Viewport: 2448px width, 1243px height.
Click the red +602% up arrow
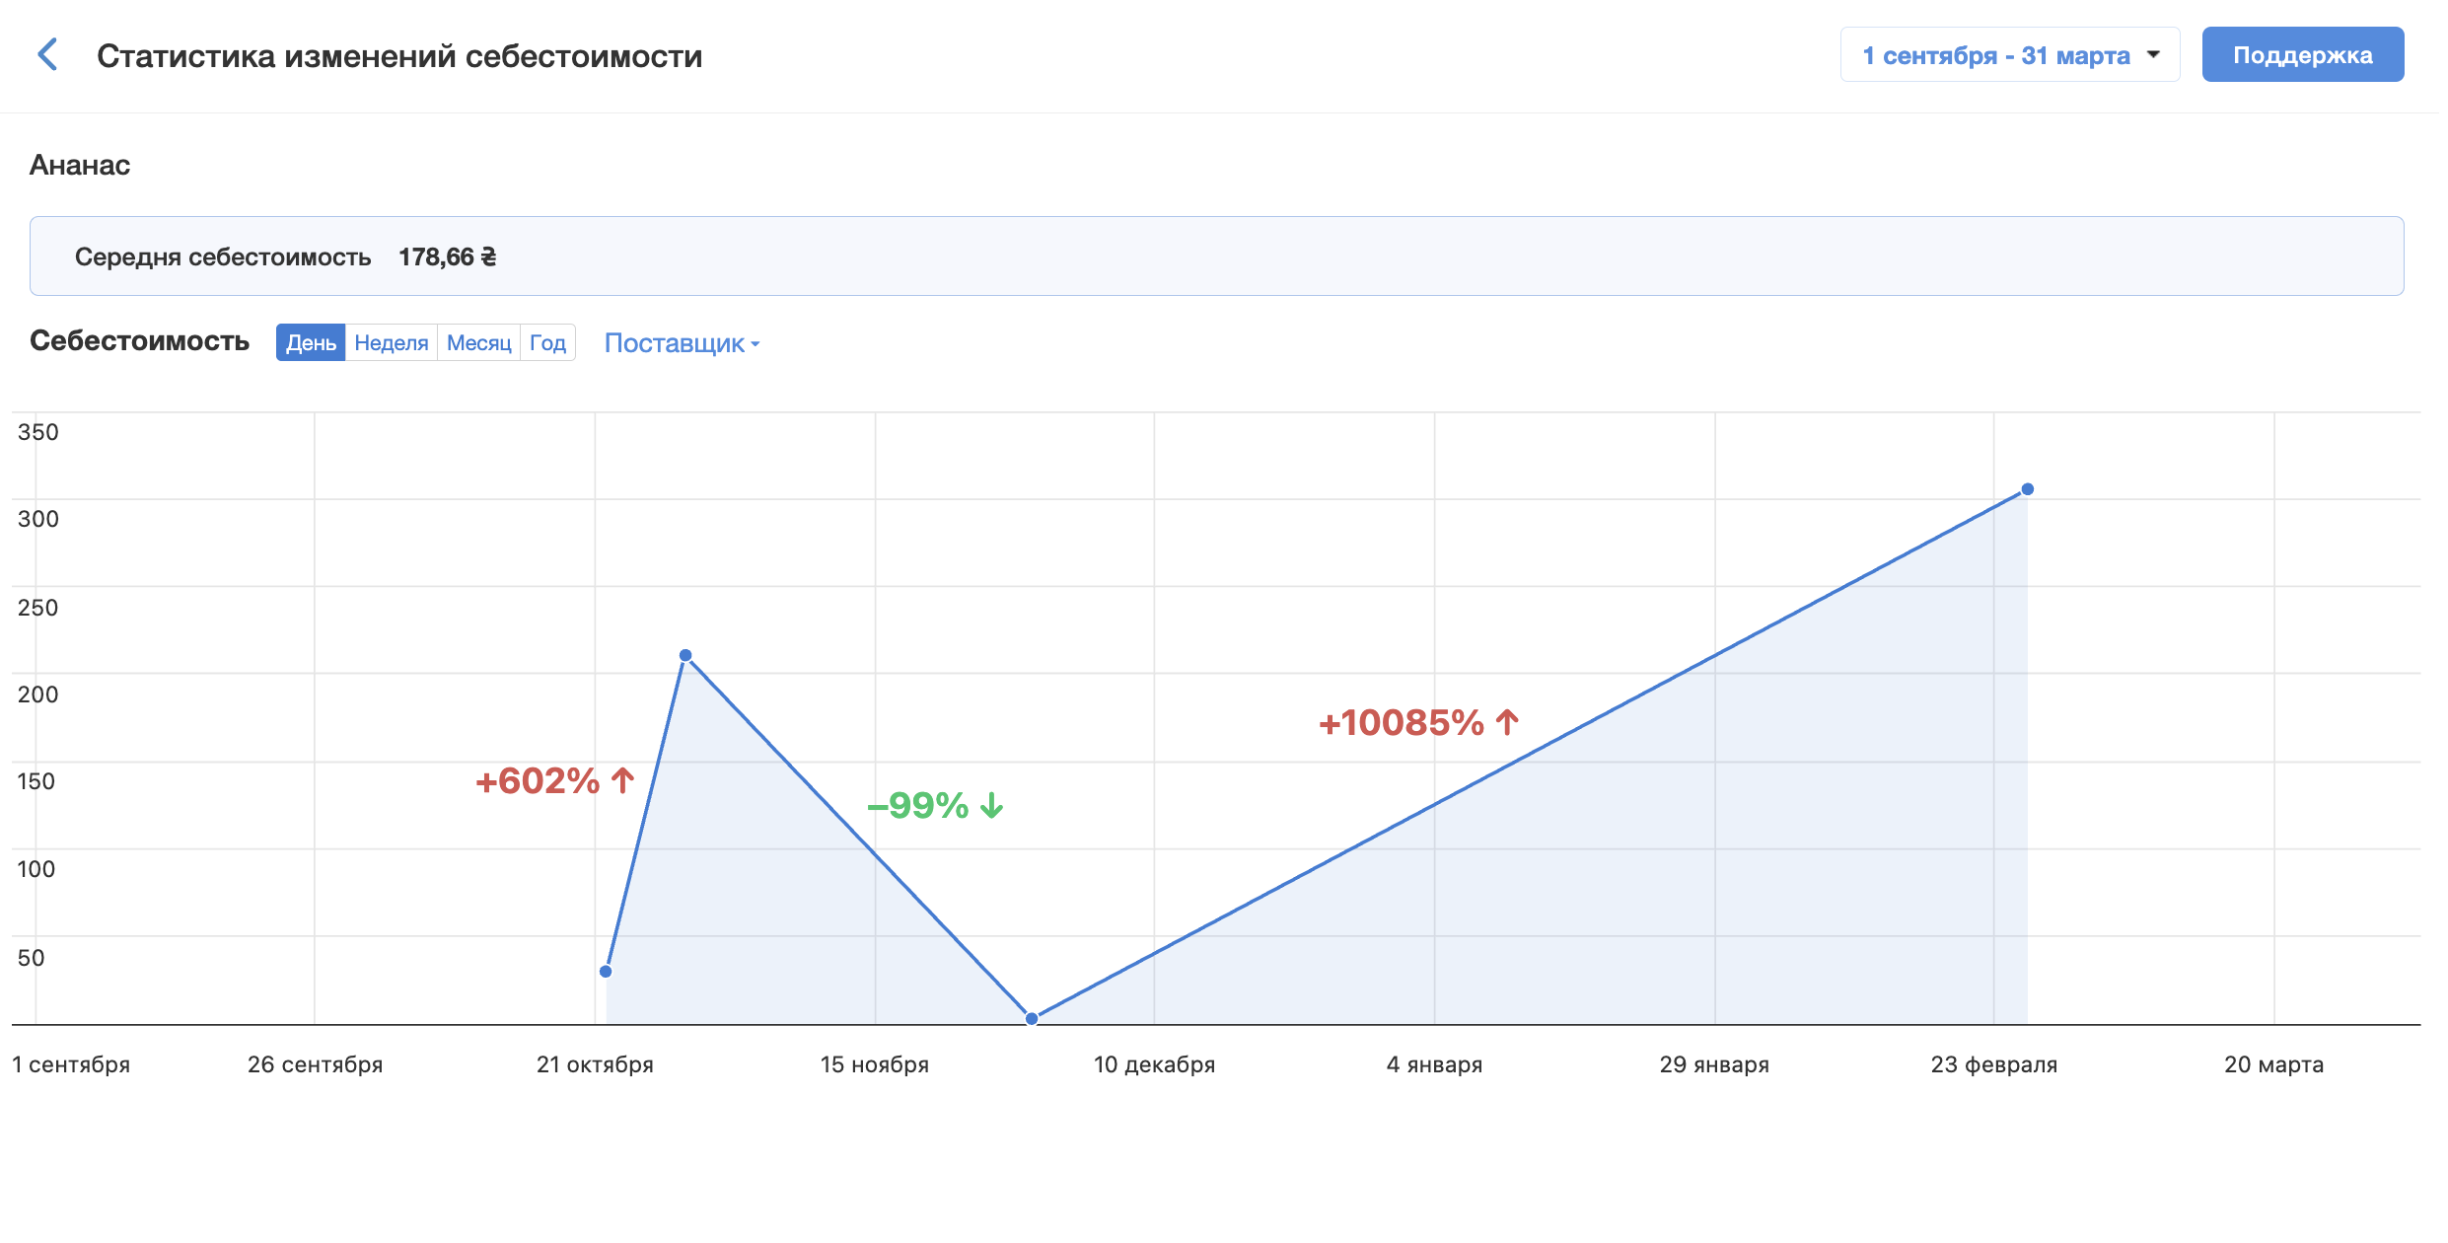point(622,781)
